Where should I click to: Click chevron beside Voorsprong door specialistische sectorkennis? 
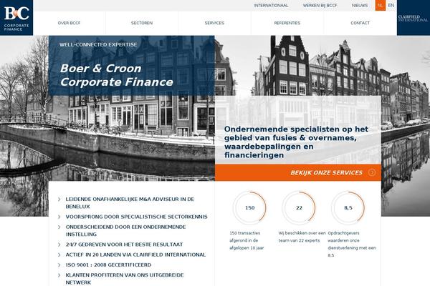click(59, 217)
